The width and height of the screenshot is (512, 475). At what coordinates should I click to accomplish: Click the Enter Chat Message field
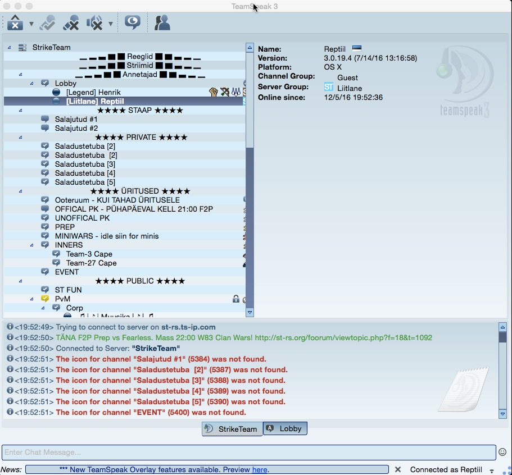pyautogui.click(x=249, y=452)
